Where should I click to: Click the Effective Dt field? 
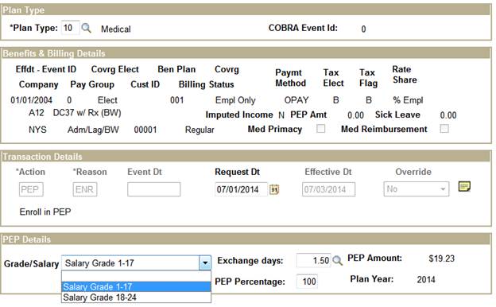click(328, 189)
